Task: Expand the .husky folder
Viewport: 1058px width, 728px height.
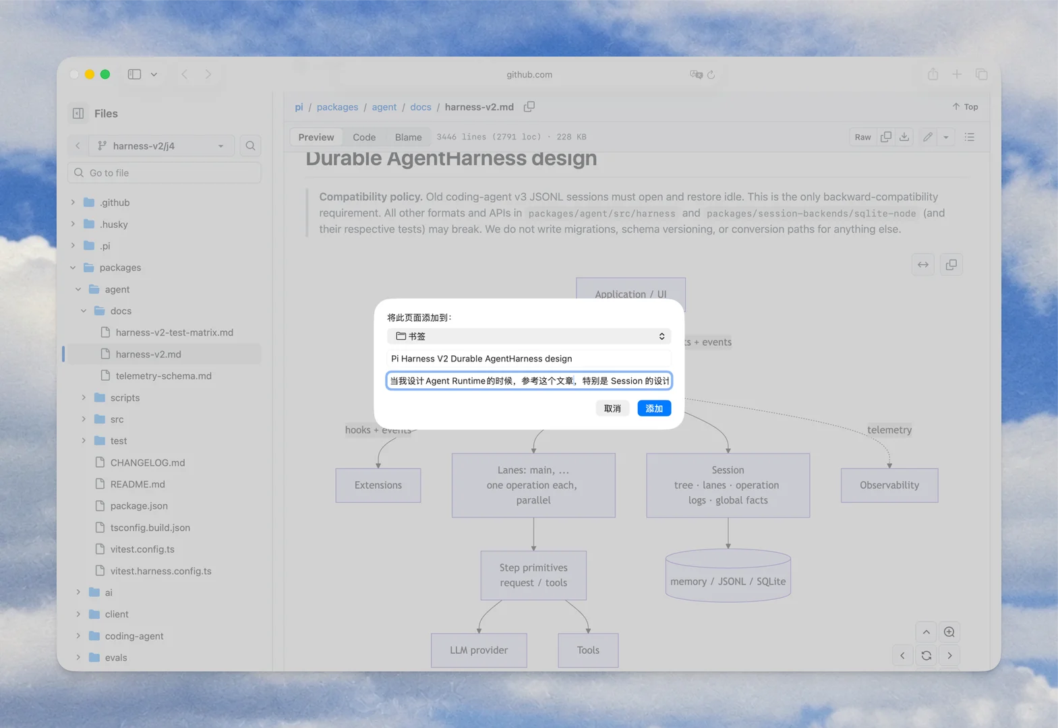Action: click(73, 224)
